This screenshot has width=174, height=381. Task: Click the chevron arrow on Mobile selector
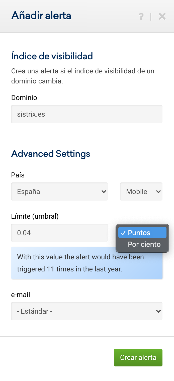point(158,192)
